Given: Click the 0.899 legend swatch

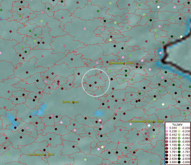Looking at the screenshot, I should [x=167, y=142].
